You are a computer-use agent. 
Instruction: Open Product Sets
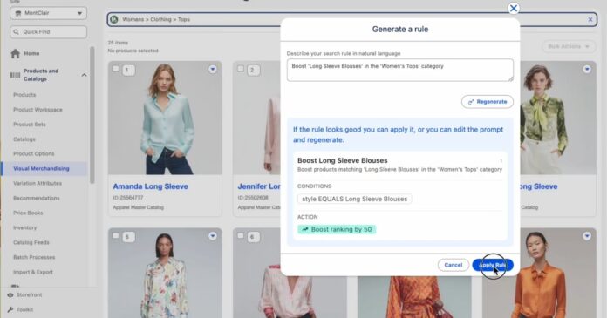tap(30, 125)
